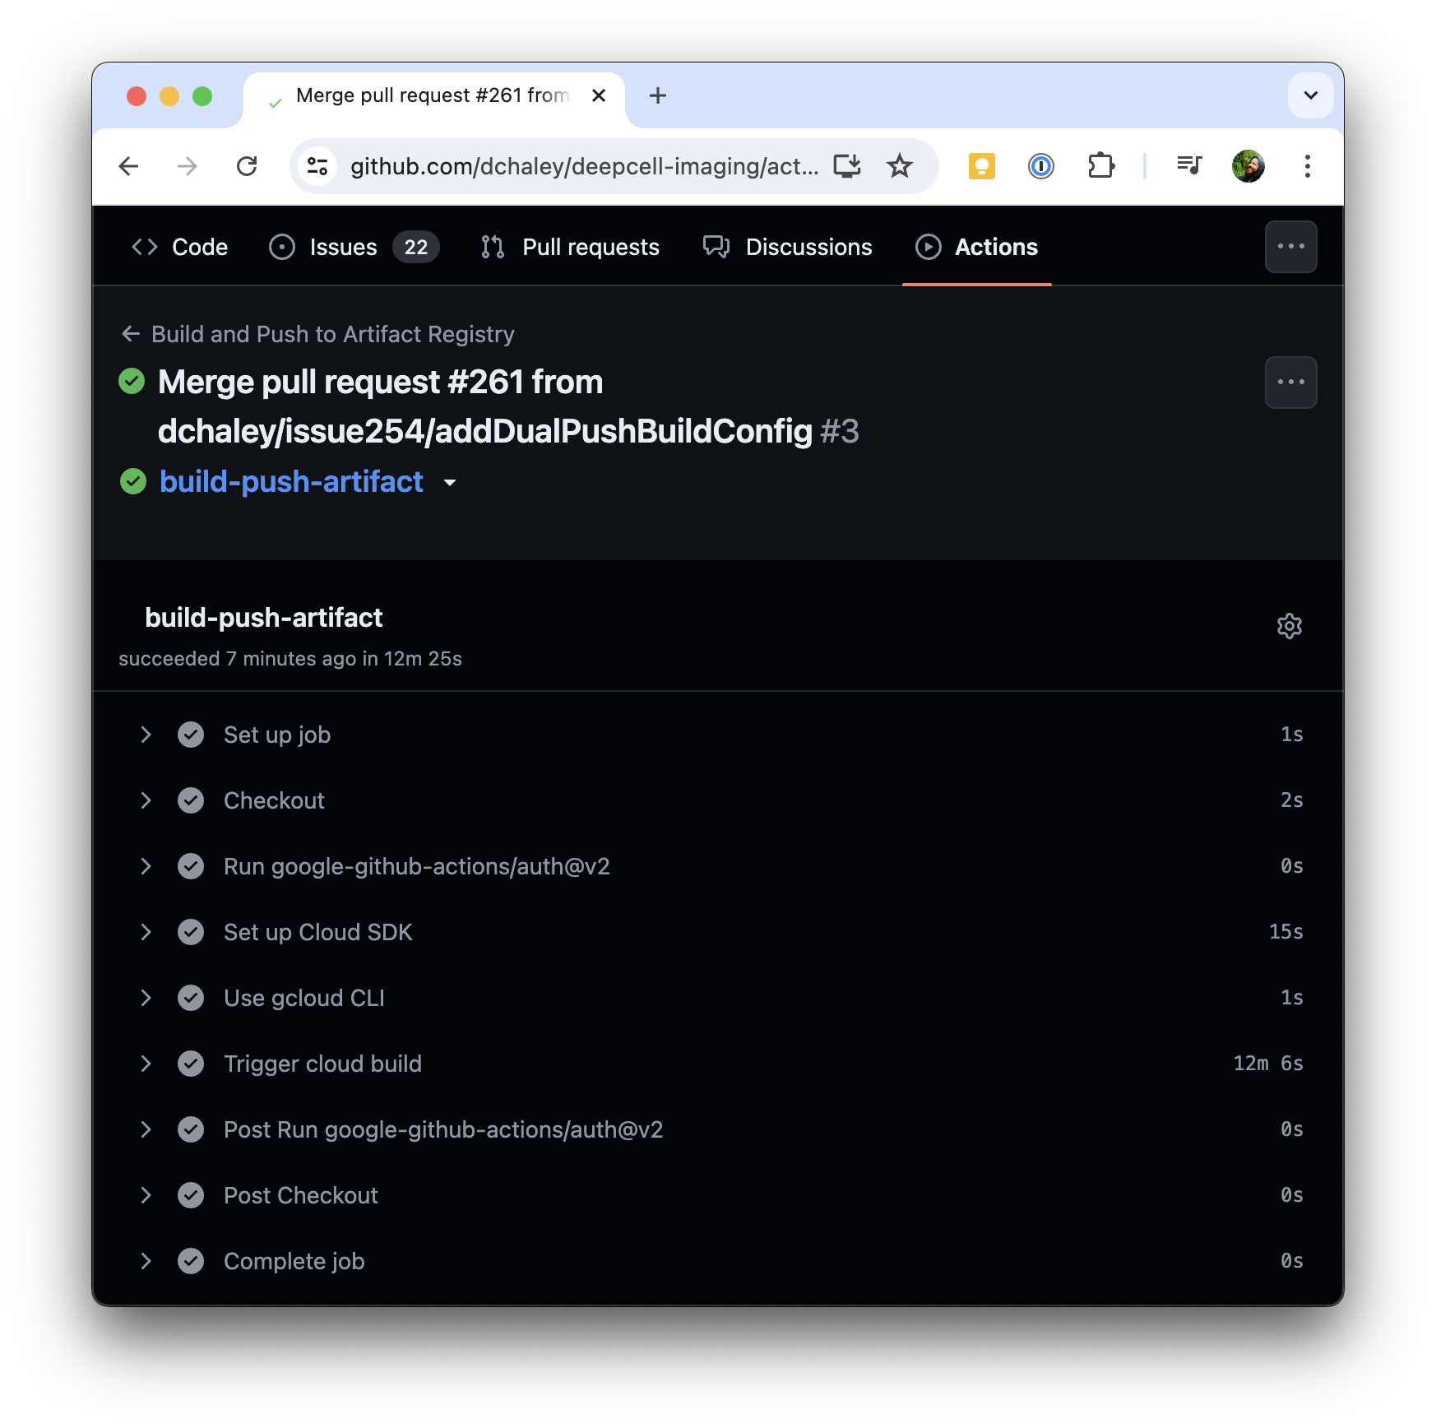Screen dimensions: 1436x1428
Task: Expand the Set up Cloud SDK step
Action: click(x=146, y=932)
